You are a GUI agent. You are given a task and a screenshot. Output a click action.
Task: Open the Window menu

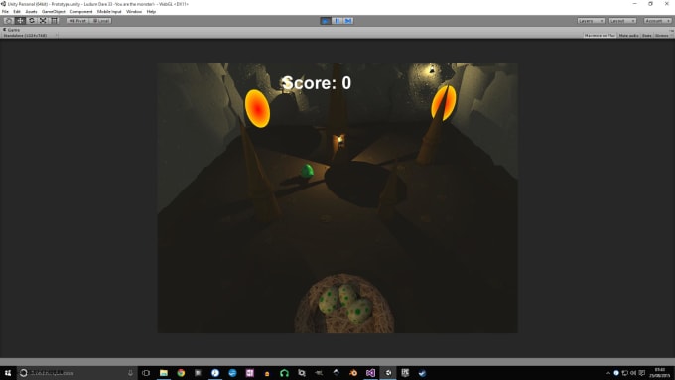134,12
